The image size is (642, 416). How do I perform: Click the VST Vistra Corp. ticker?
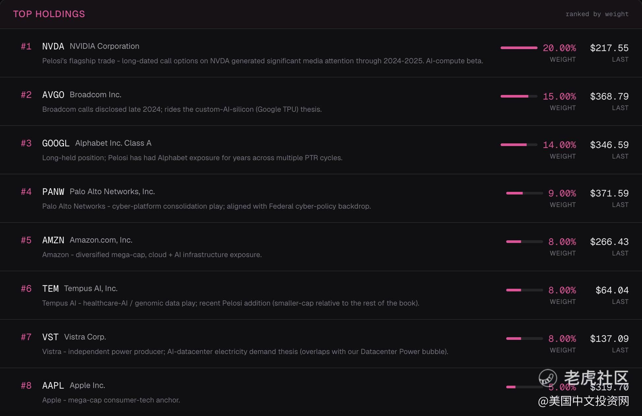point(50,337)
